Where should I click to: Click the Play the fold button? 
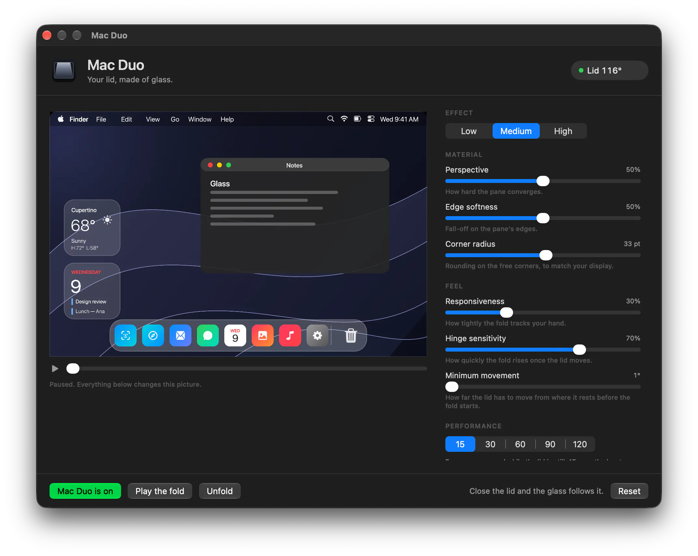[160, 491]
